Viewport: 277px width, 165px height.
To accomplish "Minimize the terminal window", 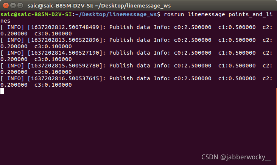I will point(13,6).
